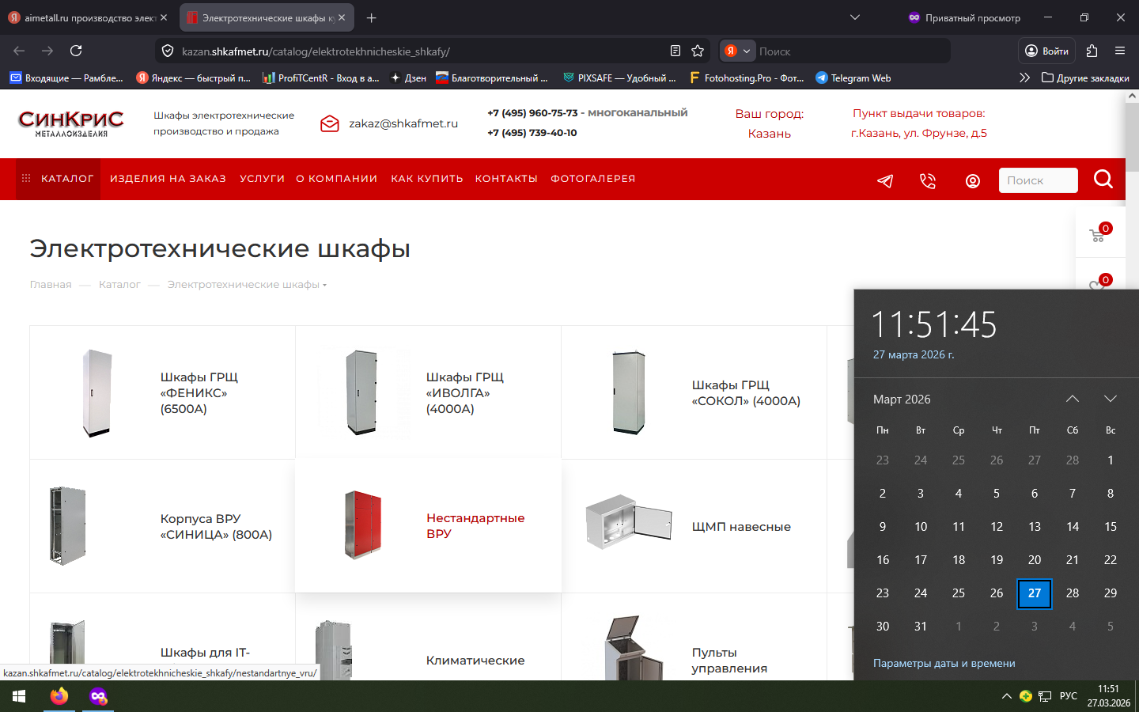The width and height of the screenshot is (1139, 712).
Task: Open Windows Start menu
Action: [x=19, y=696]
